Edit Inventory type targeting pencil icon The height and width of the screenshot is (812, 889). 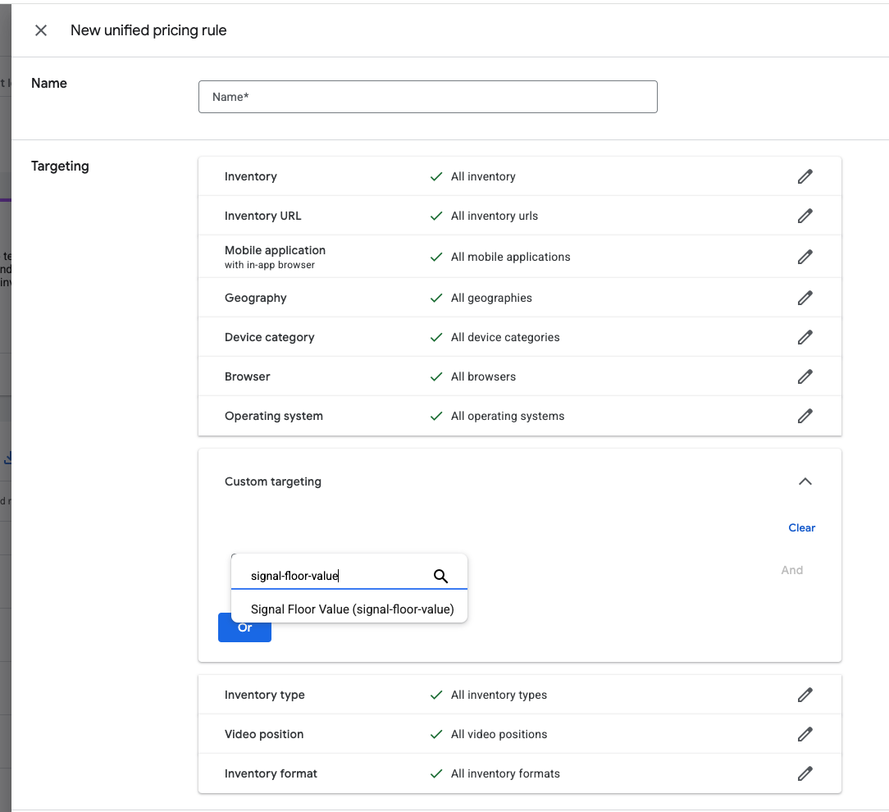(805, 695)
